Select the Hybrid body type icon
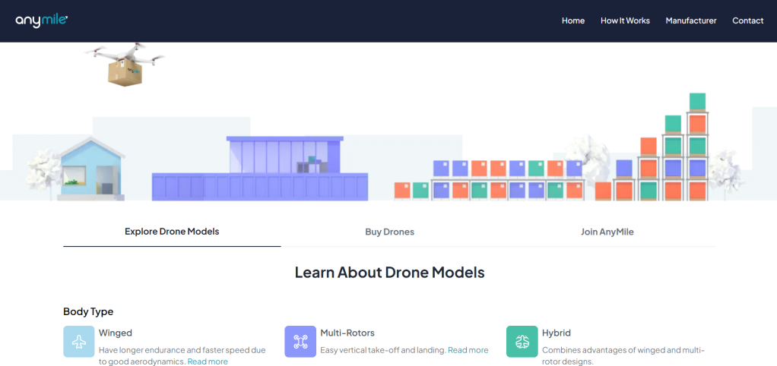This screenshot has height=366, width=777. click(x=522, y=342)
